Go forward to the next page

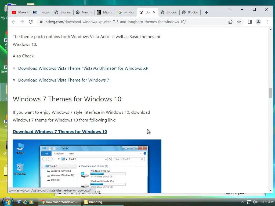[22, 22]
